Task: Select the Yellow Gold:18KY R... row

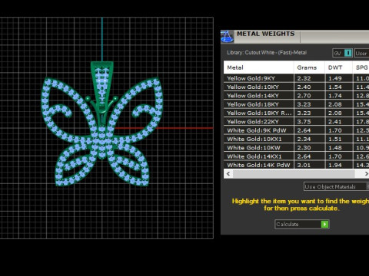Action: click(x=296, y=113)
